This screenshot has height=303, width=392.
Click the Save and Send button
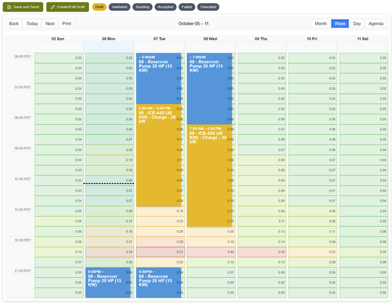tap(23, 7)
